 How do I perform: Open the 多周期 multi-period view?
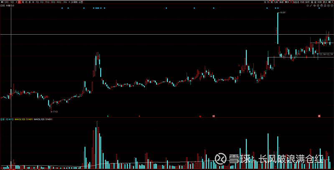74,2
